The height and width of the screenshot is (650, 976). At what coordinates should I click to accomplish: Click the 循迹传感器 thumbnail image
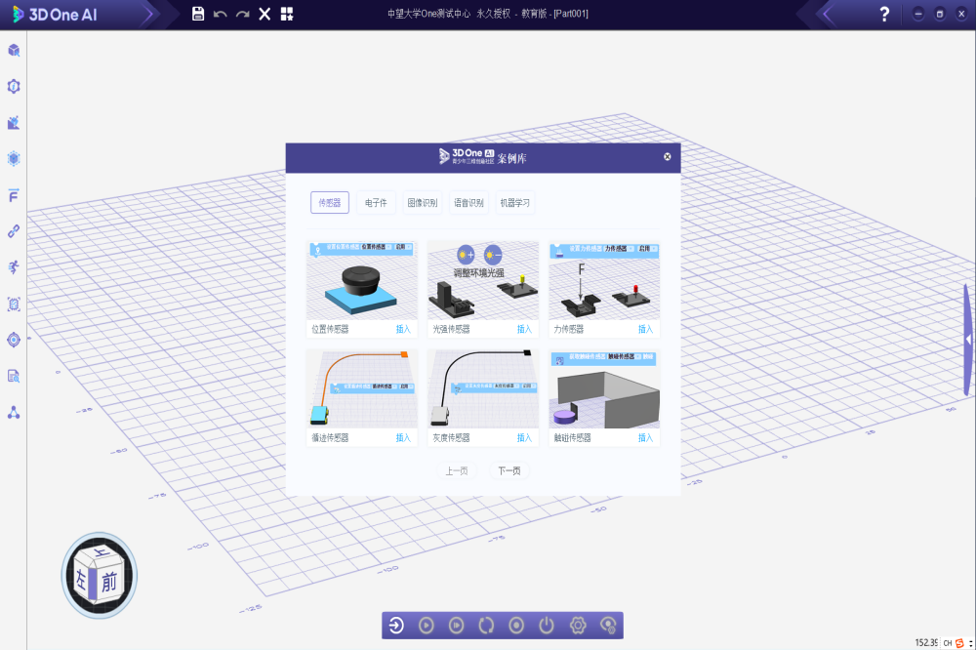[362, 389]
